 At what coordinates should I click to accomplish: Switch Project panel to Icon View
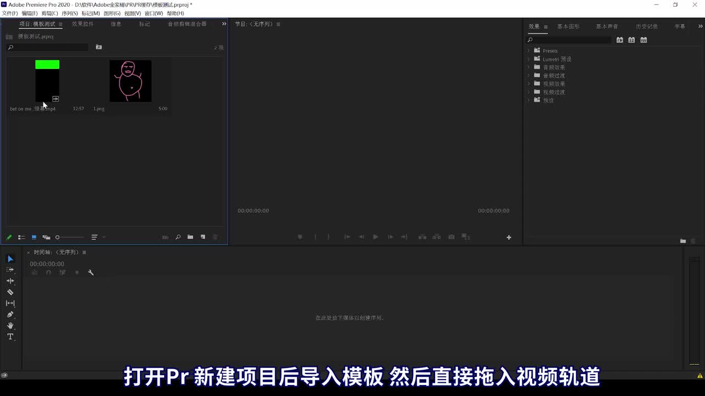click(x=34, y=238)
